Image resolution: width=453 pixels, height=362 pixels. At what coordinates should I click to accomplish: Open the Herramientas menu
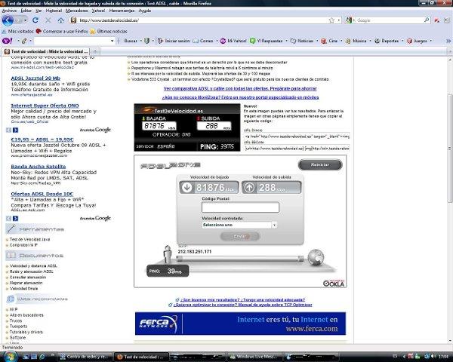122,11
